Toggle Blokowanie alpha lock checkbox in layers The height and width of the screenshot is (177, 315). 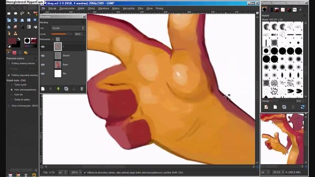point(53,39)
